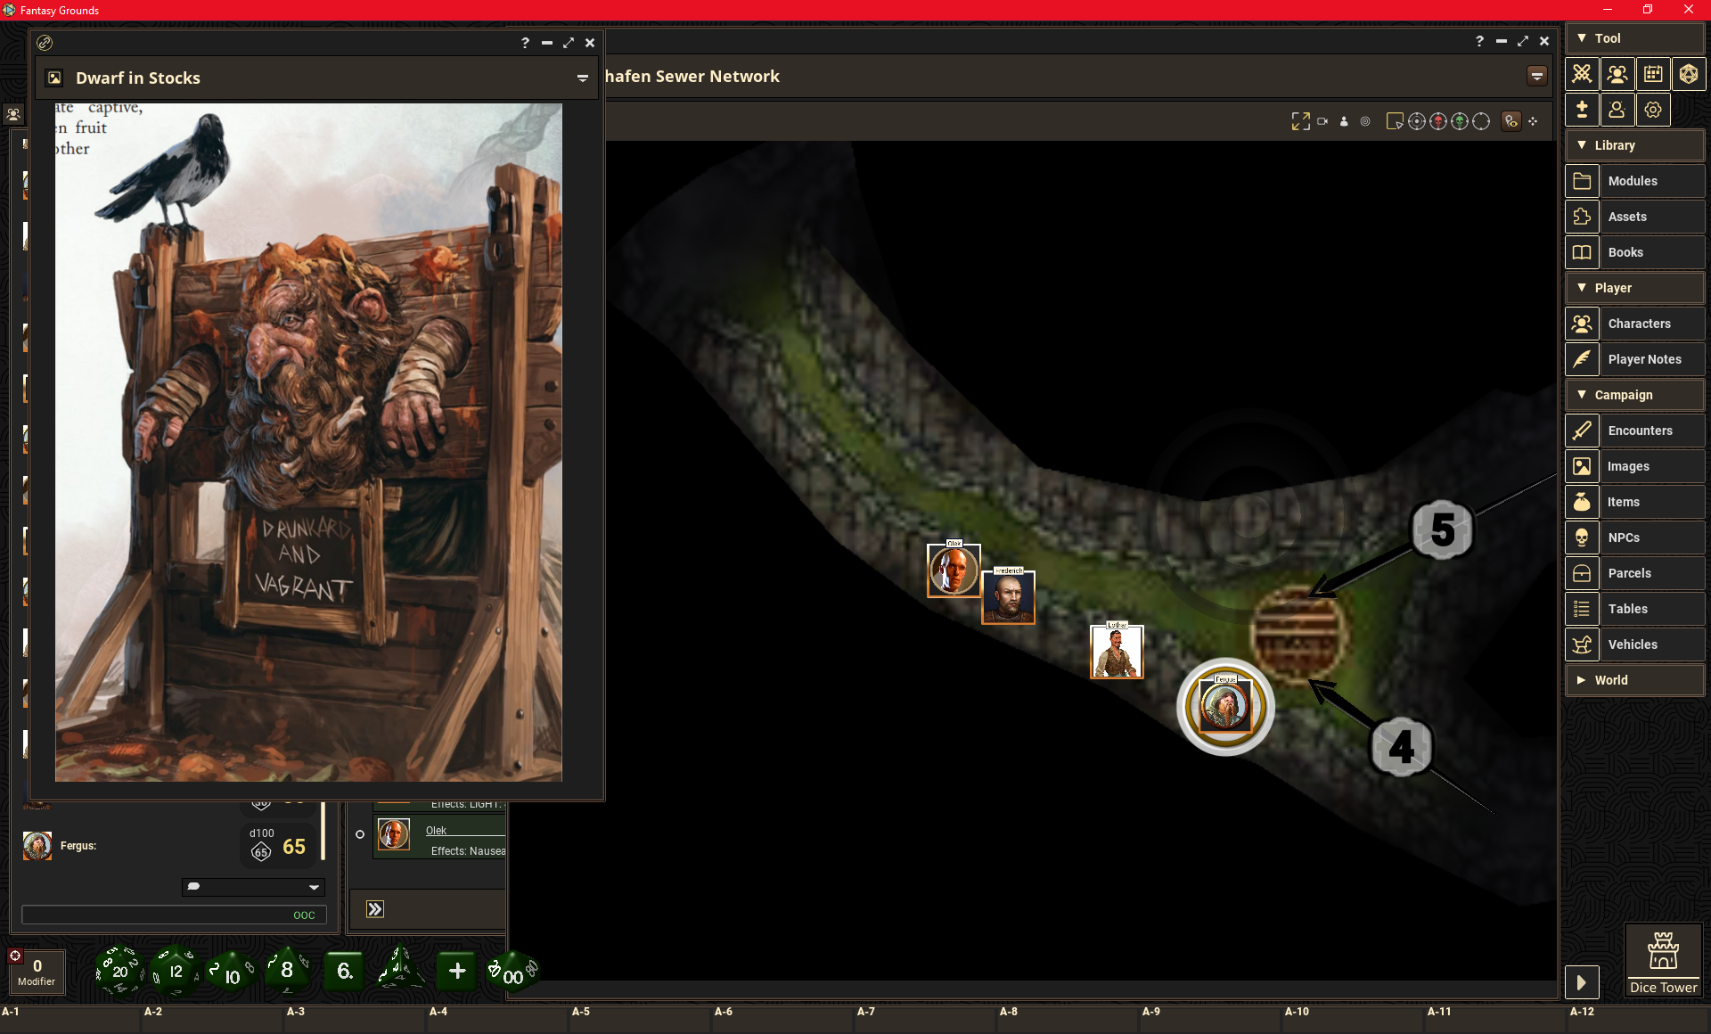Roll the d8 die
The height and width of the screenshot is (1034, 1711).
(287, 971)
